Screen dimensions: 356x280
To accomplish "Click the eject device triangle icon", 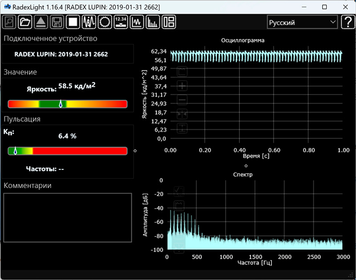I will [x=40, y=22].
